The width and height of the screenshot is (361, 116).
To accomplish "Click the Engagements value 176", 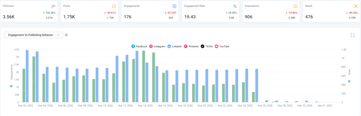I will click(x=128, y=17).
